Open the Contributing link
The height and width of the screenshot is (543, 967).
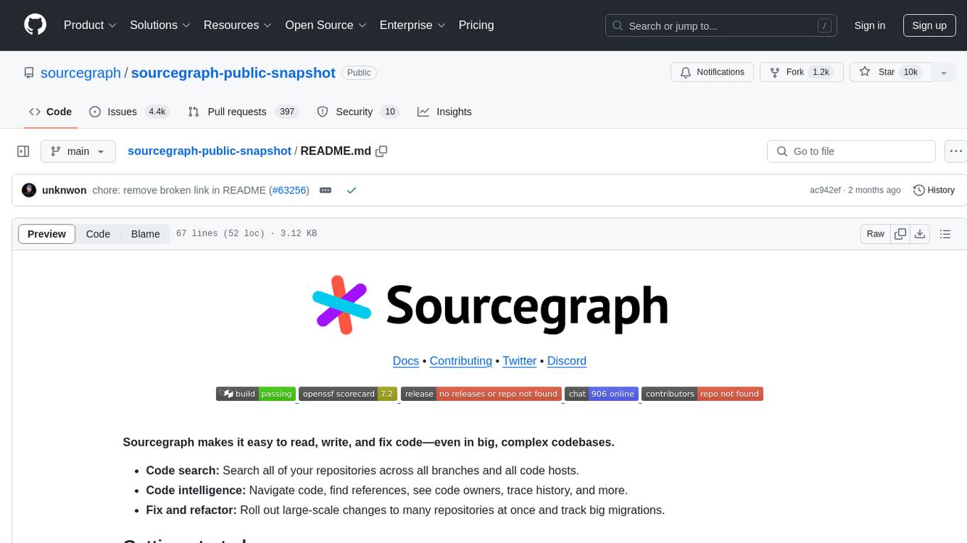(461, 361)
